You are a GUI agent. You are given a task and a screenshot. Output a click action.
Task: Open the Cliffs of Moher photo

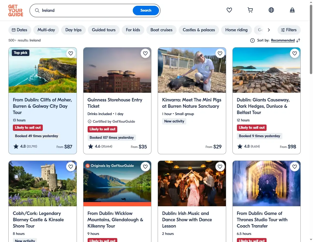coord(43,70)
